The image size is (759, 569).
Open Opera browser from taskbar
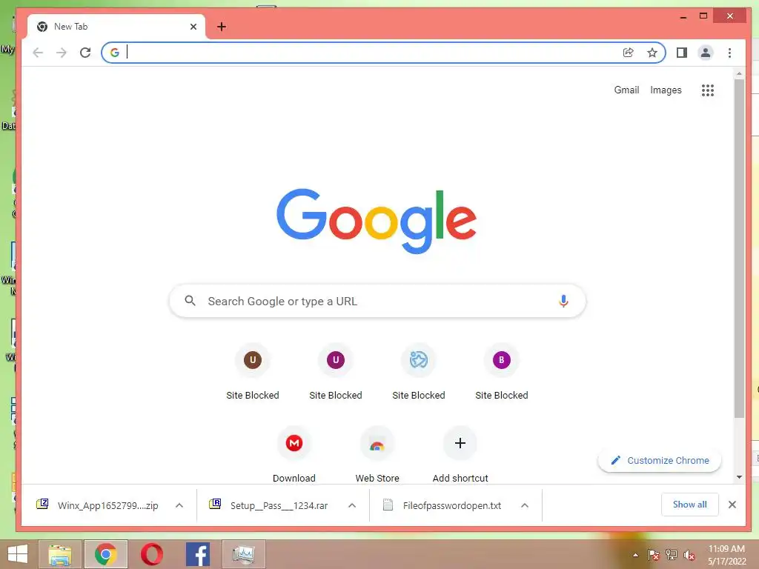pyautogui.click(x=151, y=554)
